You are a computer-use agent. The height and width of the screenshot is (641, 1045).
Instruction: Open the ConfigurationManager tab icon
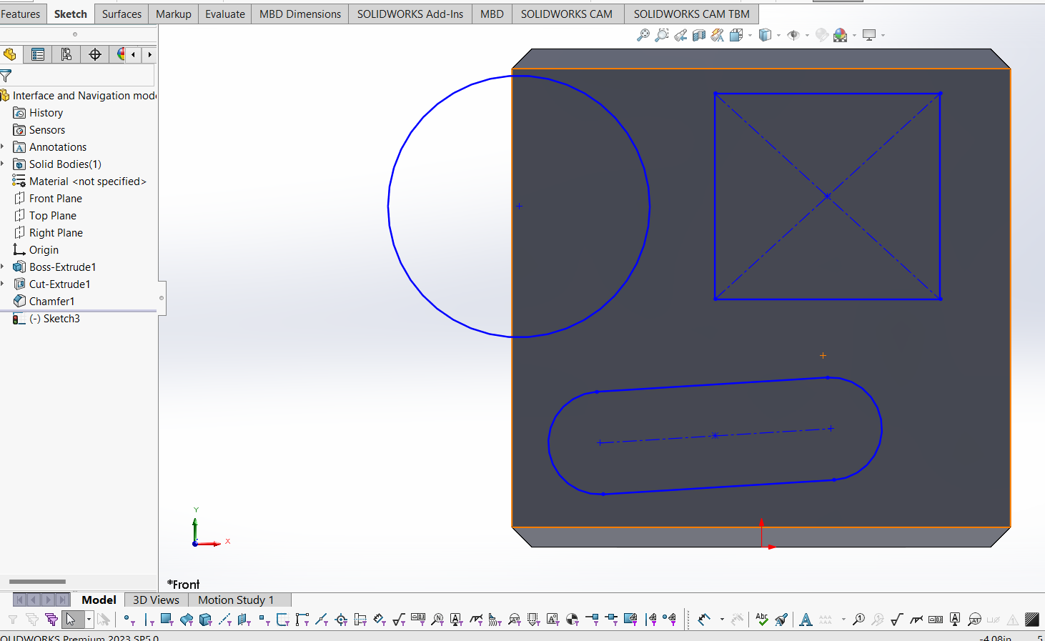(66, 54)
